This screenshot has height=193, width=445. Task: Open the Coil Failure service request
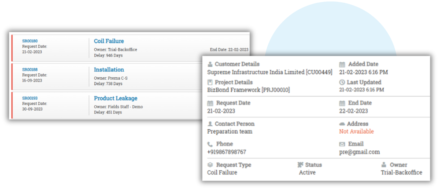(x=109, y=41)
